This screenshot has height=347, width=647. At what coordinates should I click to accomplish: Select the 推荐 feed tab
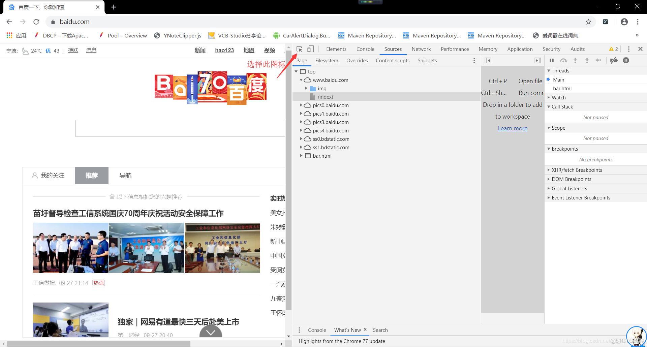(92, 176)
